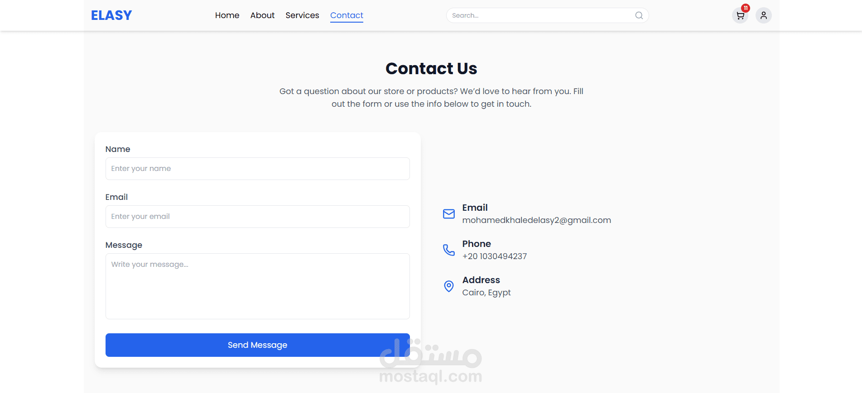Click the Name input field
This screenshot has width=862, height=393.
coord(257,169)
